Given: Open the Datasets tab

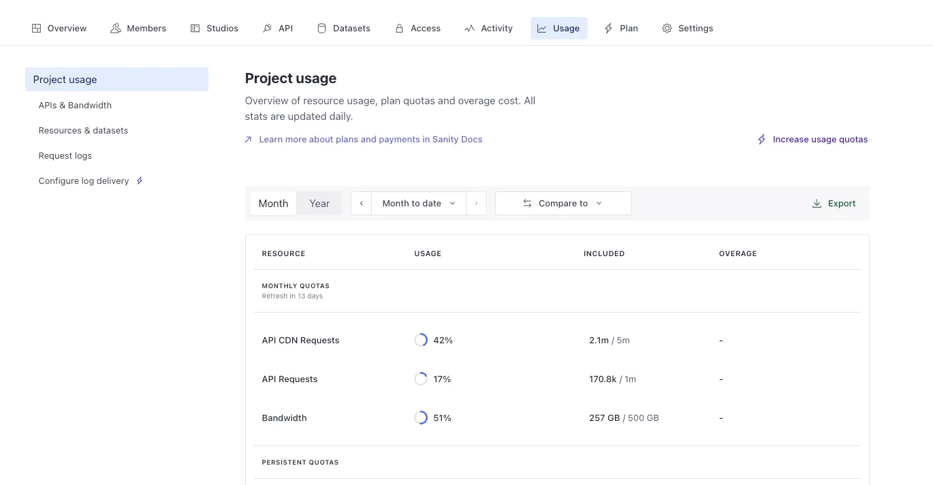Looking at the screenshot, I should 343,29.
